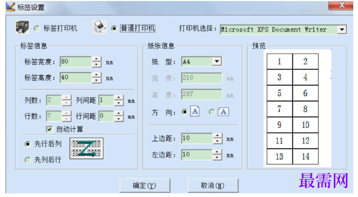This screenshot has width=358, height=197.
Task: Select 先行后列 ordering option
Action: [x=27, y=144]
